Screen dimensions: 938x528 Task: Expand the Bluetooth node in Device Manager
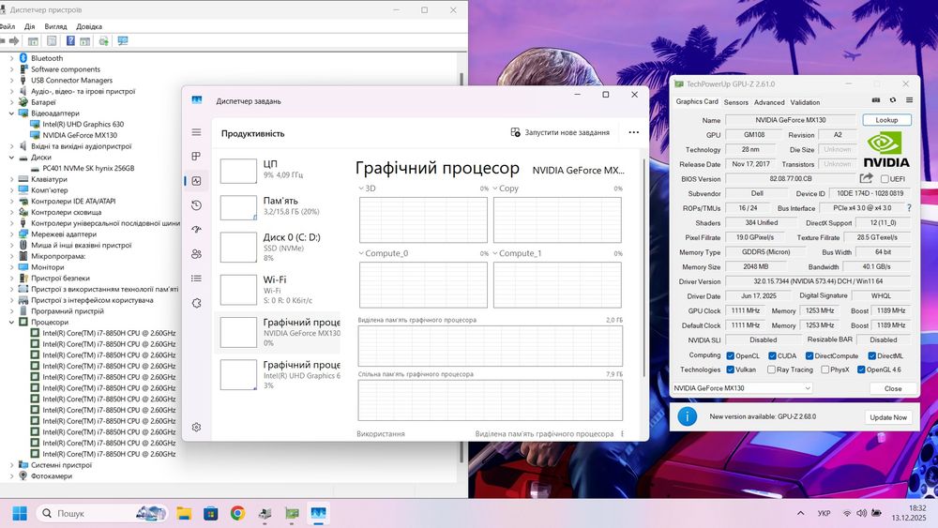click(11, 58)
